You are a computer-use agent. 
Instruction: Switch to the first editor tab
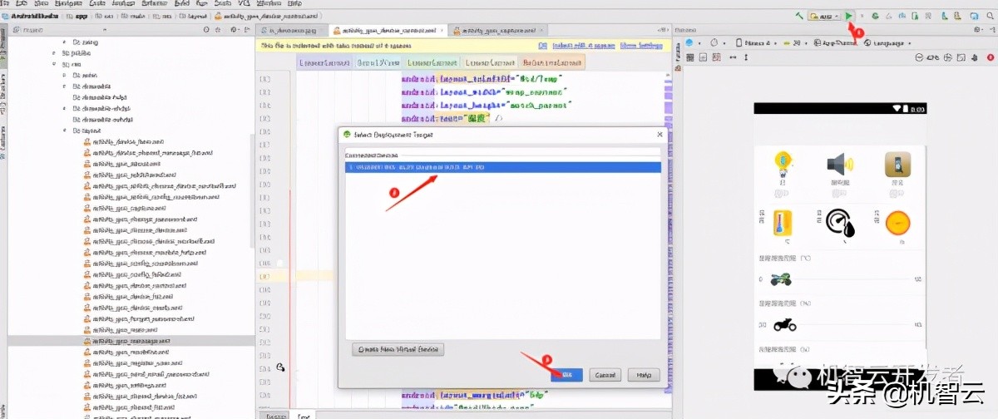coord(291,30)
